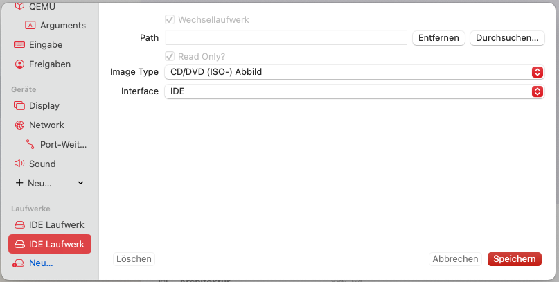This screenshot has height=282, width=559.
Task: Toggle the Wechsellaufwerk checkbox
Action: pos(170,20)
